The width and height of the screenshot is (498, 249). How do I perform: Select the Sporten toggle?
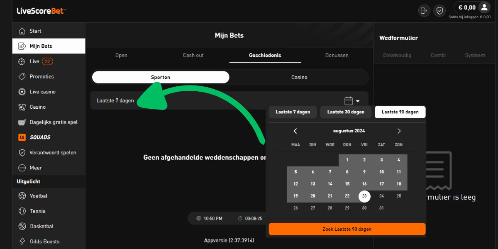161,77
